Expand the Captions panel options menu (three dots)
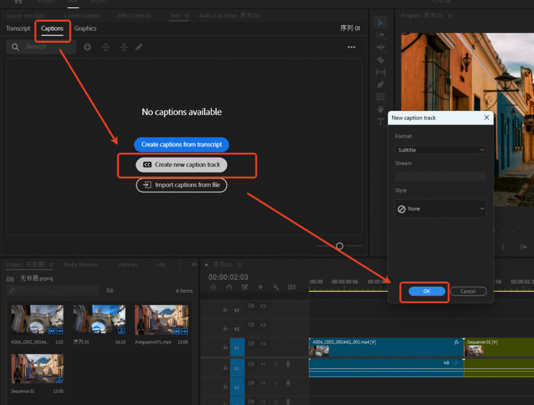The width and height of the screenshot is (534, 405). pyautogui.click(x=351, y=47)
